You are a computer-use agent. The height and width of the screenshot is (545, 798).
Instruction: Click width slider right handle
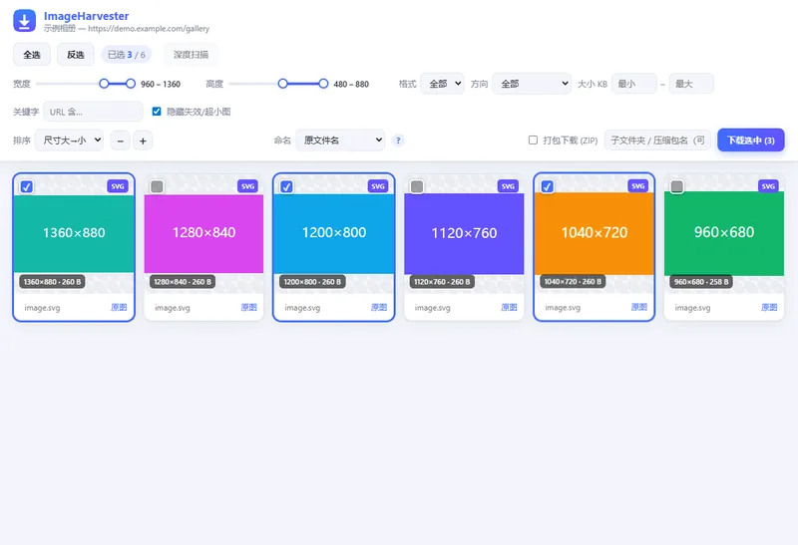click(x=131, y=84)
